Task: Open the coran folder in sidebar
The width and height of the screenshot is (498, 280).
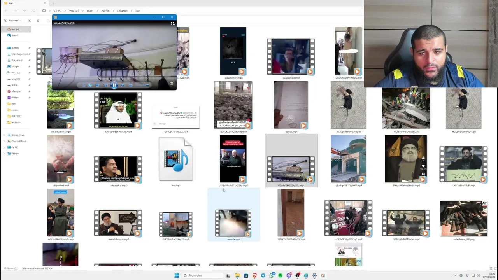Action: point(15,110)
